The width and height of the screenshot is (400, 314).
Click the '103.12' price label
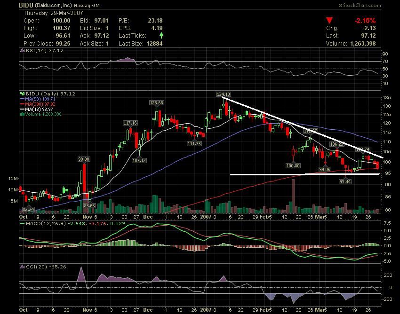tap(139, 161)
